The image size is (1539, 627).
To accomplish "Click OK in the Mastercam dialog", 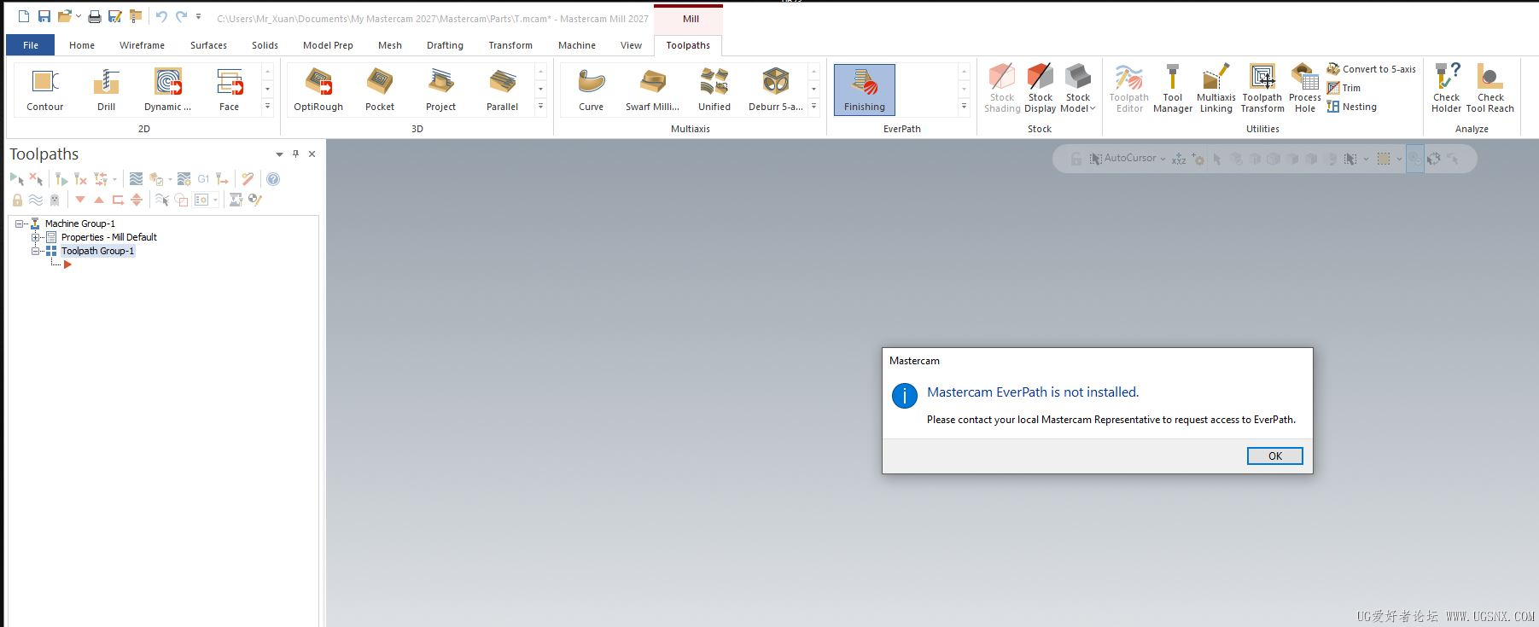I will point(1274,456).
